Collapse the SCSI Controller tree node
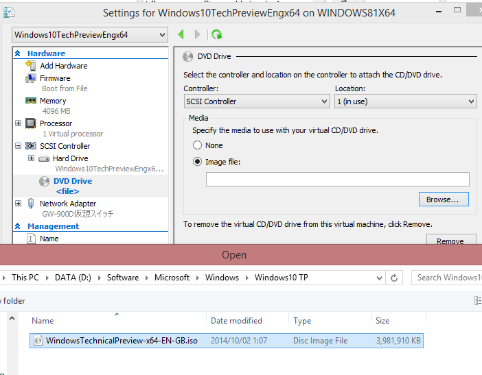 pyautogui.click(x=18, y=146)
